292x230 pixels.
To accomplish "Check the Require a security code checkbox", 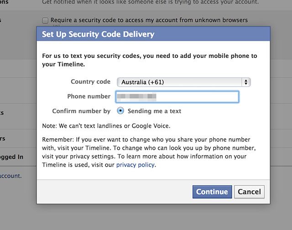I will click(x=45, y=21).
